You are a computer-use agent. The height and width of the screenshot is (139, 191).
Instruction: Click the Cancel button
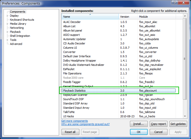coord(159,132)
